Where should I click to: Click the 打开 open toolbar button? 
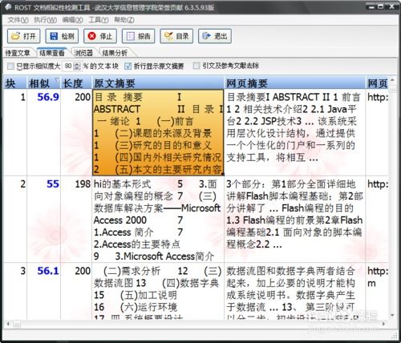click(24, 36)
